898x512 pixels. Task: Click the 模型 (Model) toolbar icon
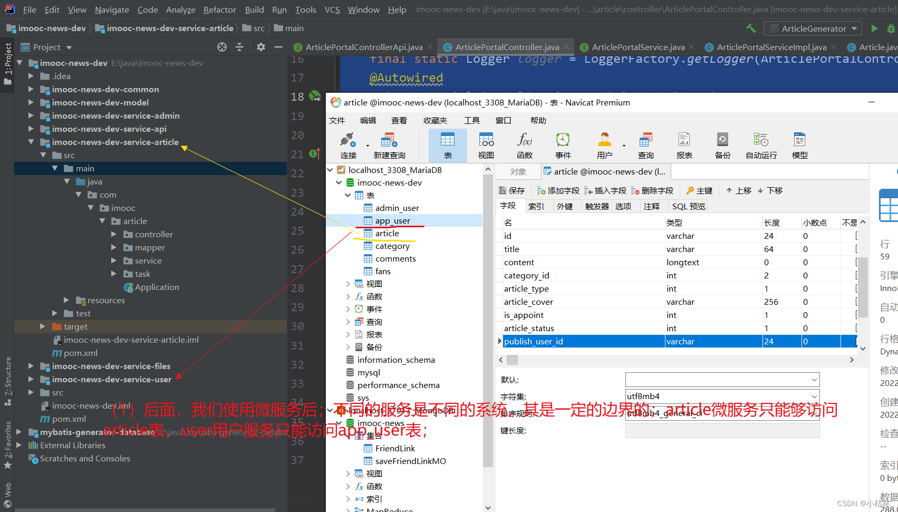click(799, 146)
